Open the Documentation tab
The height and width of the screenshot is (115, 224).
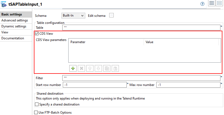[x=13, y=38]
